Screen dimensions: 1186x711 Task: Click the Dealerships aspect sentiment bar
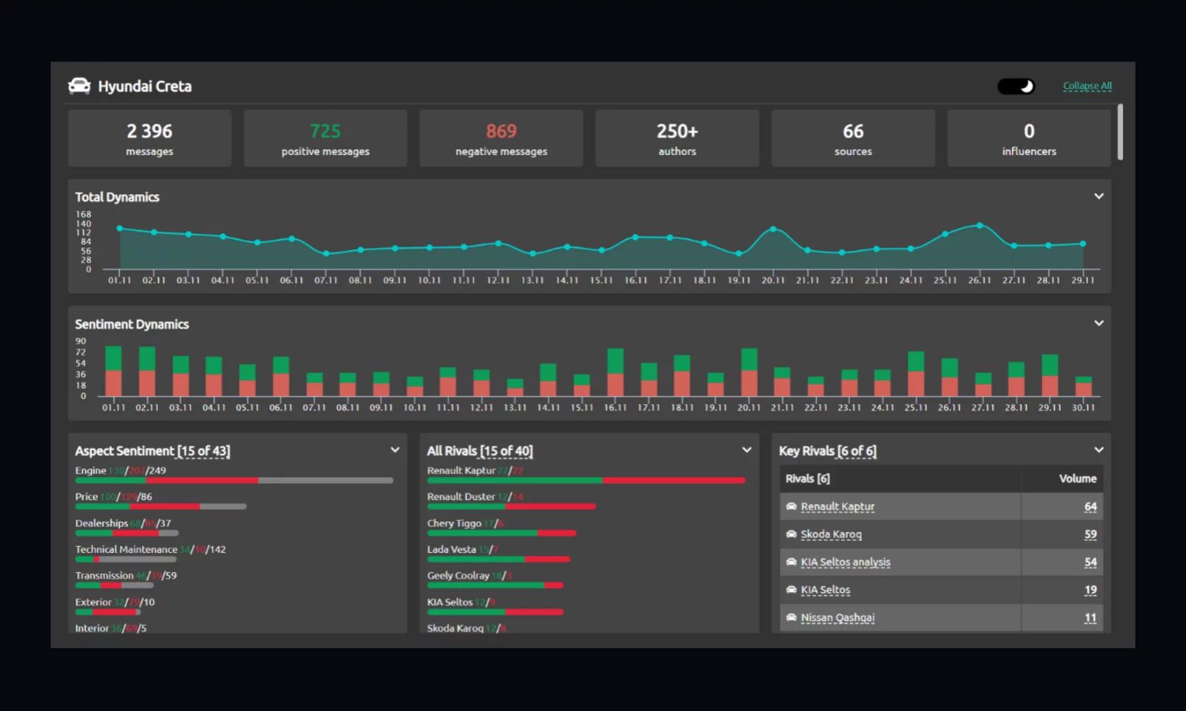click(127, 533)
